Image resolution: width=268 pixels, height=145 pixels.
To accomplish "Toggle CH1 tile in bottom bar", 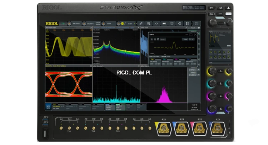I will [x=59, y=107].
